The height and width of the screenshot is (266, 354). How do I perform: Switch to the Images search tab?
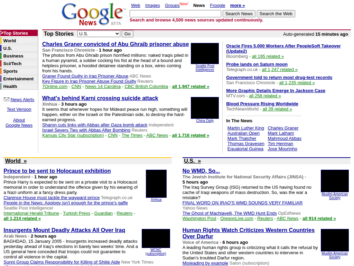click(152, 6)
